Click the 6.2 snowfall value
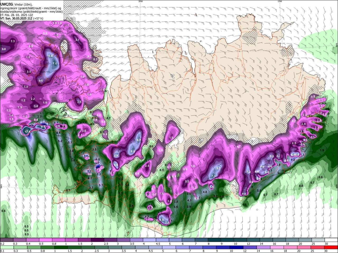Viewport: 338px width, 253px height. point(248,172)
